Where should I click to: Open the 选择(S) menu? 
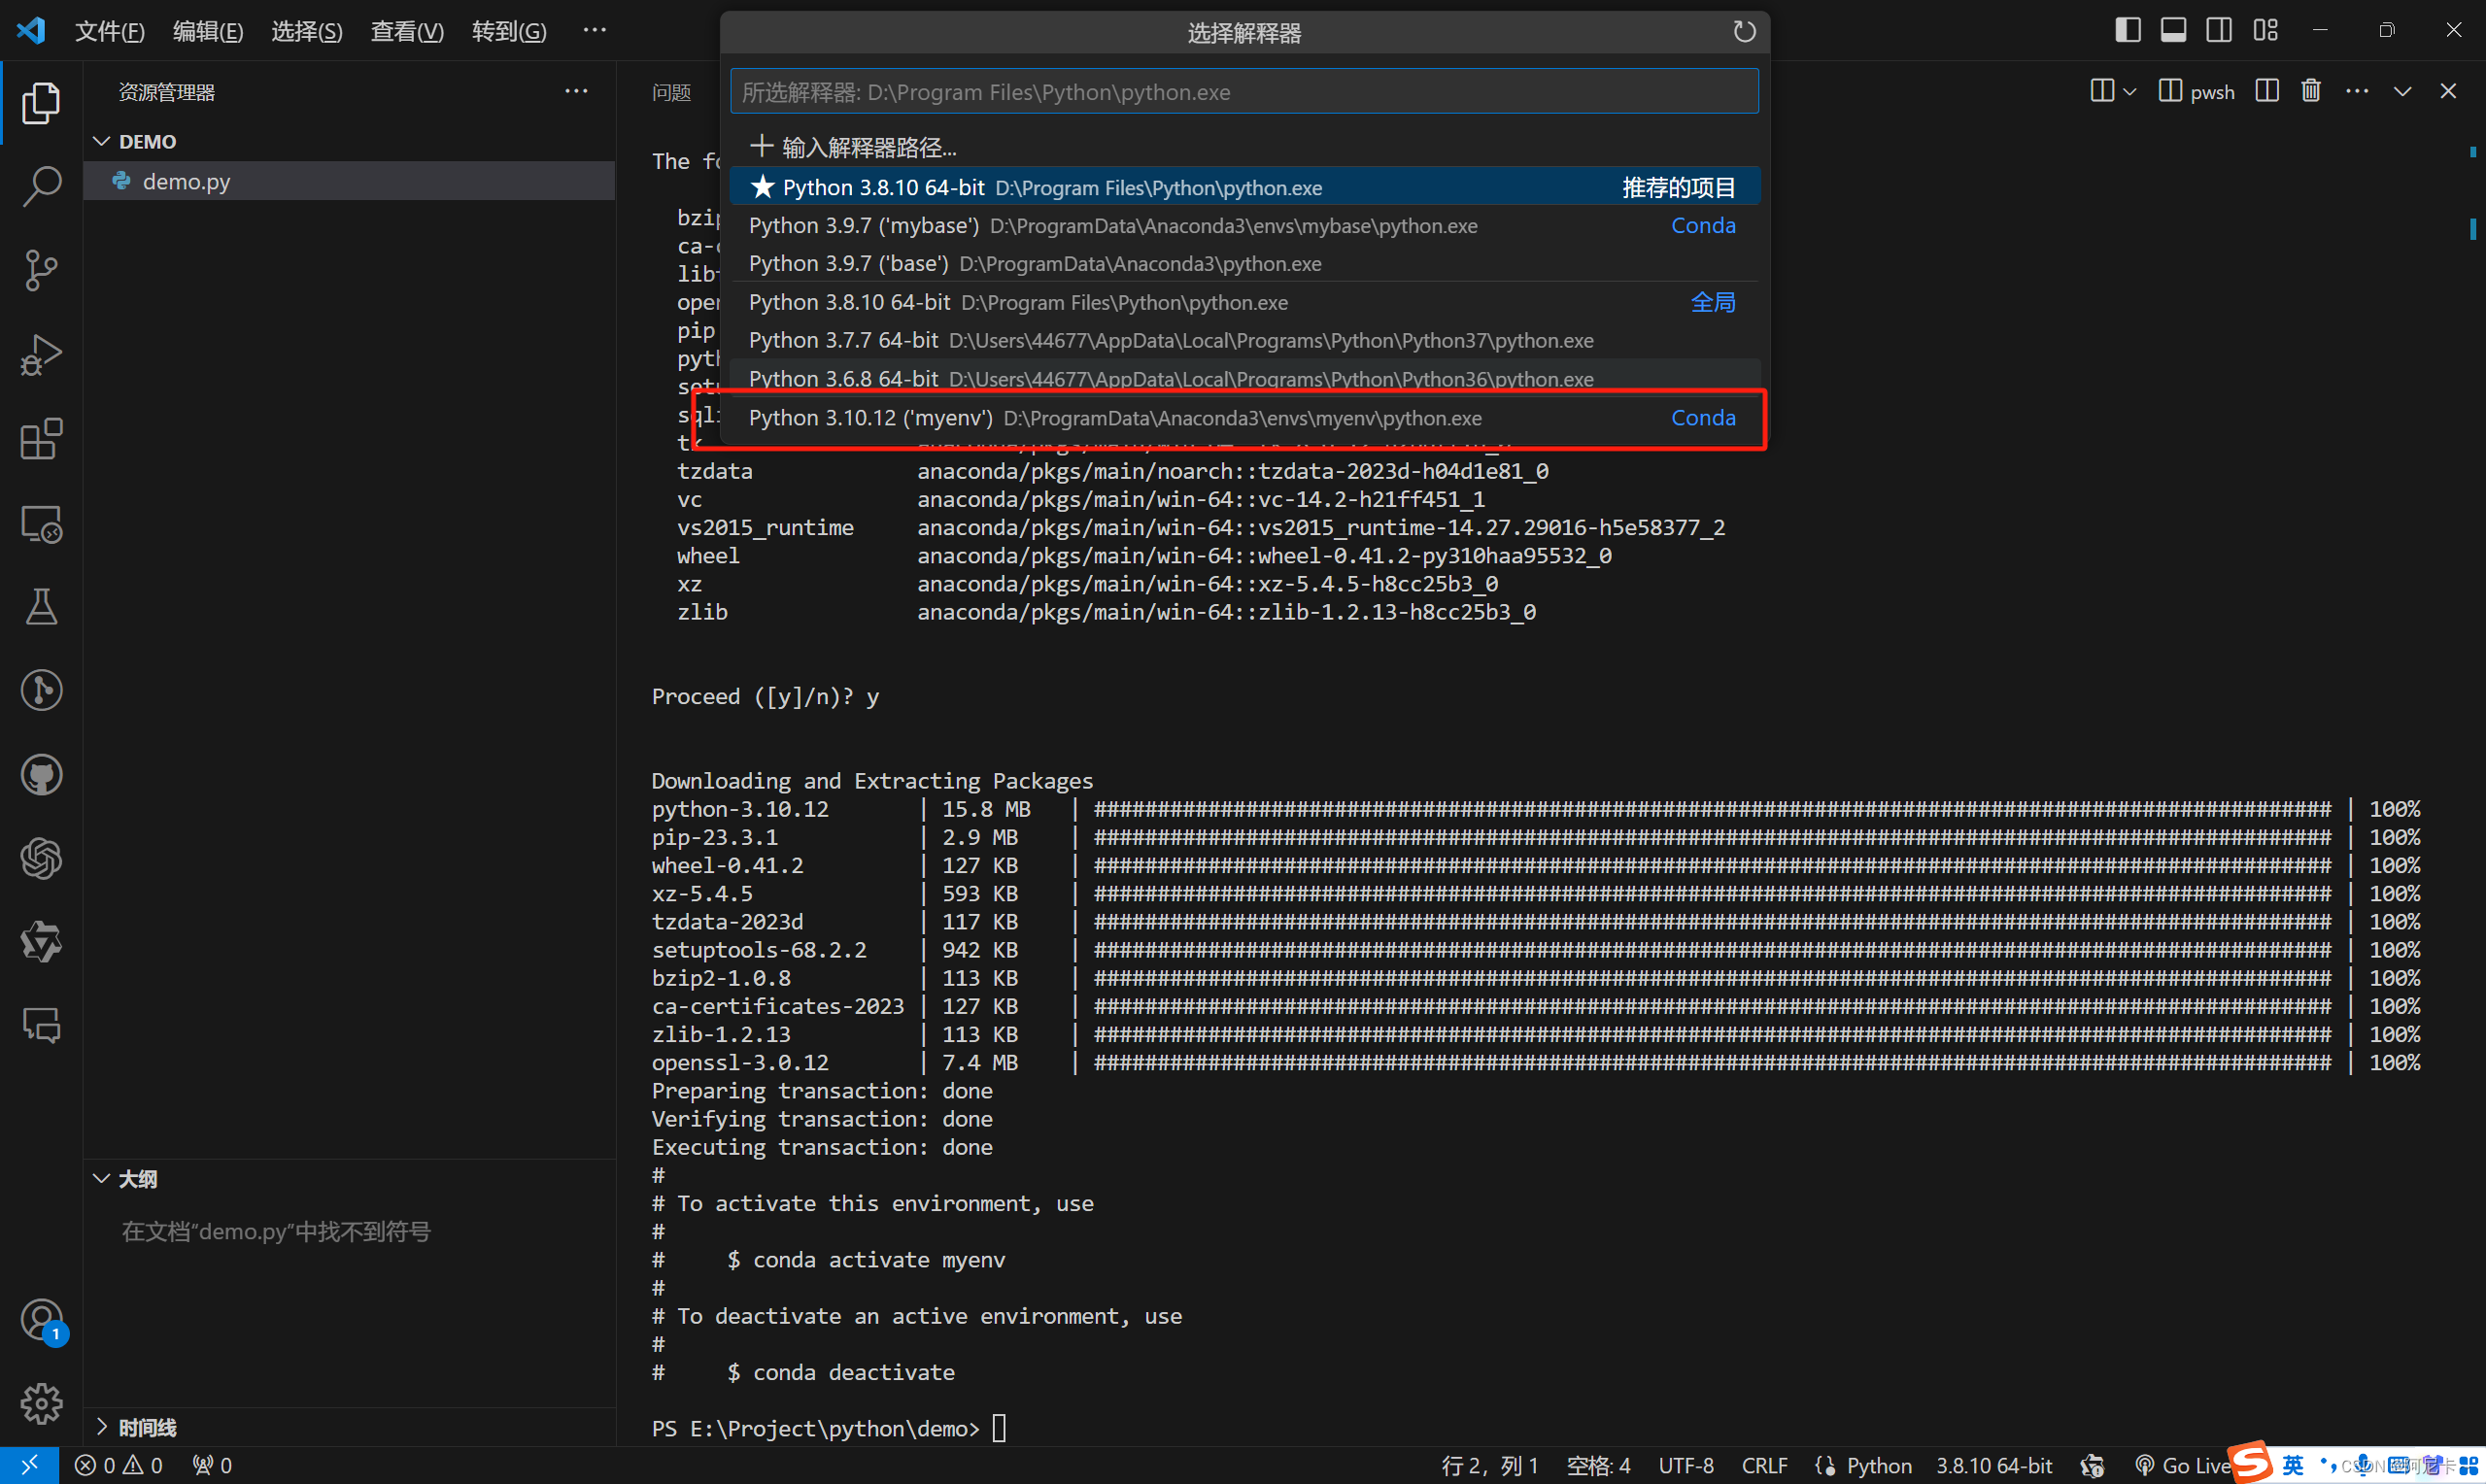click(307, 31)
